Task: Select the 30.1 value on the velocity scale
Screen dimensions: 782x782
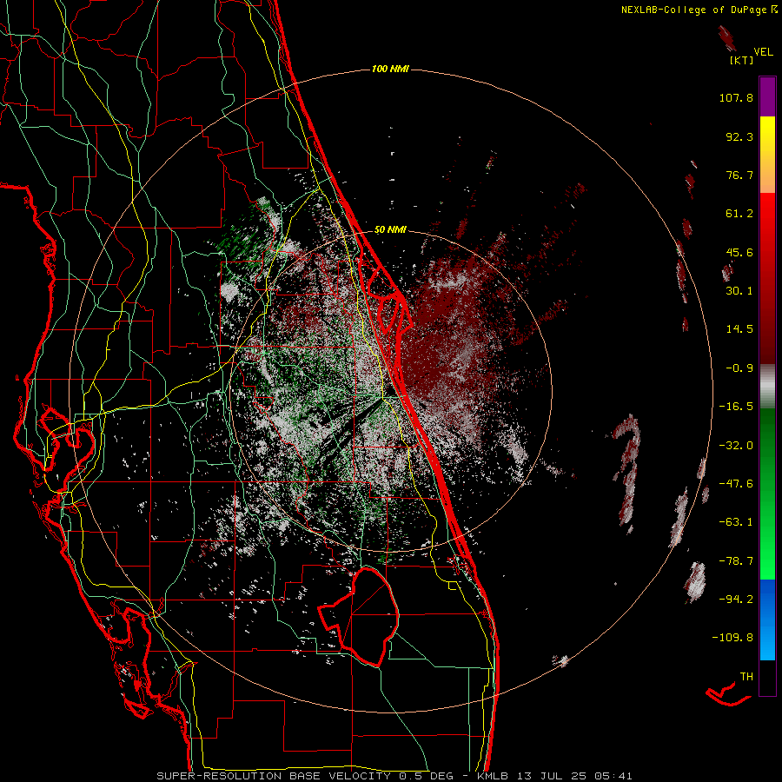Action: coord(739,291)
